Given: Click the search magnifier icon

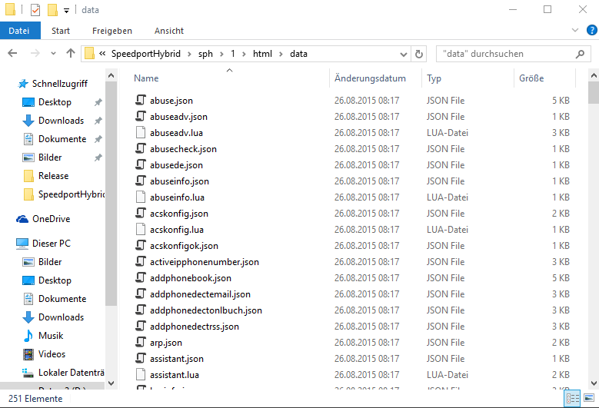Looking at the screenshot, I should pos(580,55).
